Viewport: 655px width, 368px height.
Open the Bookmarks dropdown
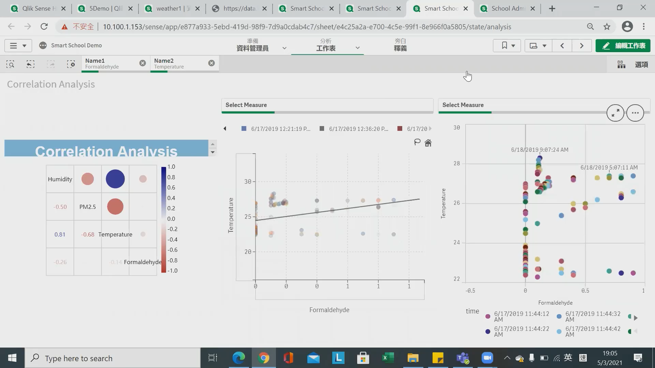507,46
